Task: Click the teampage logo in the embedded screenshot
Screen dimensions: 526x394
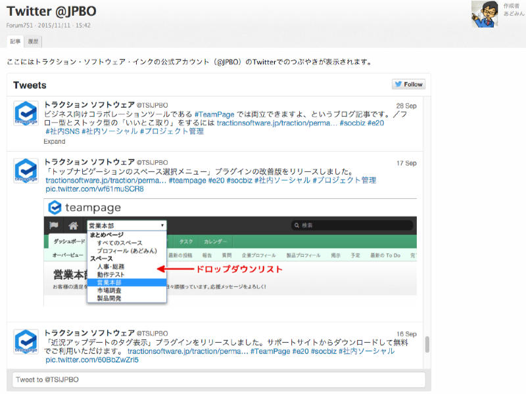Action: pyautogui.click(x=85, y=208)
